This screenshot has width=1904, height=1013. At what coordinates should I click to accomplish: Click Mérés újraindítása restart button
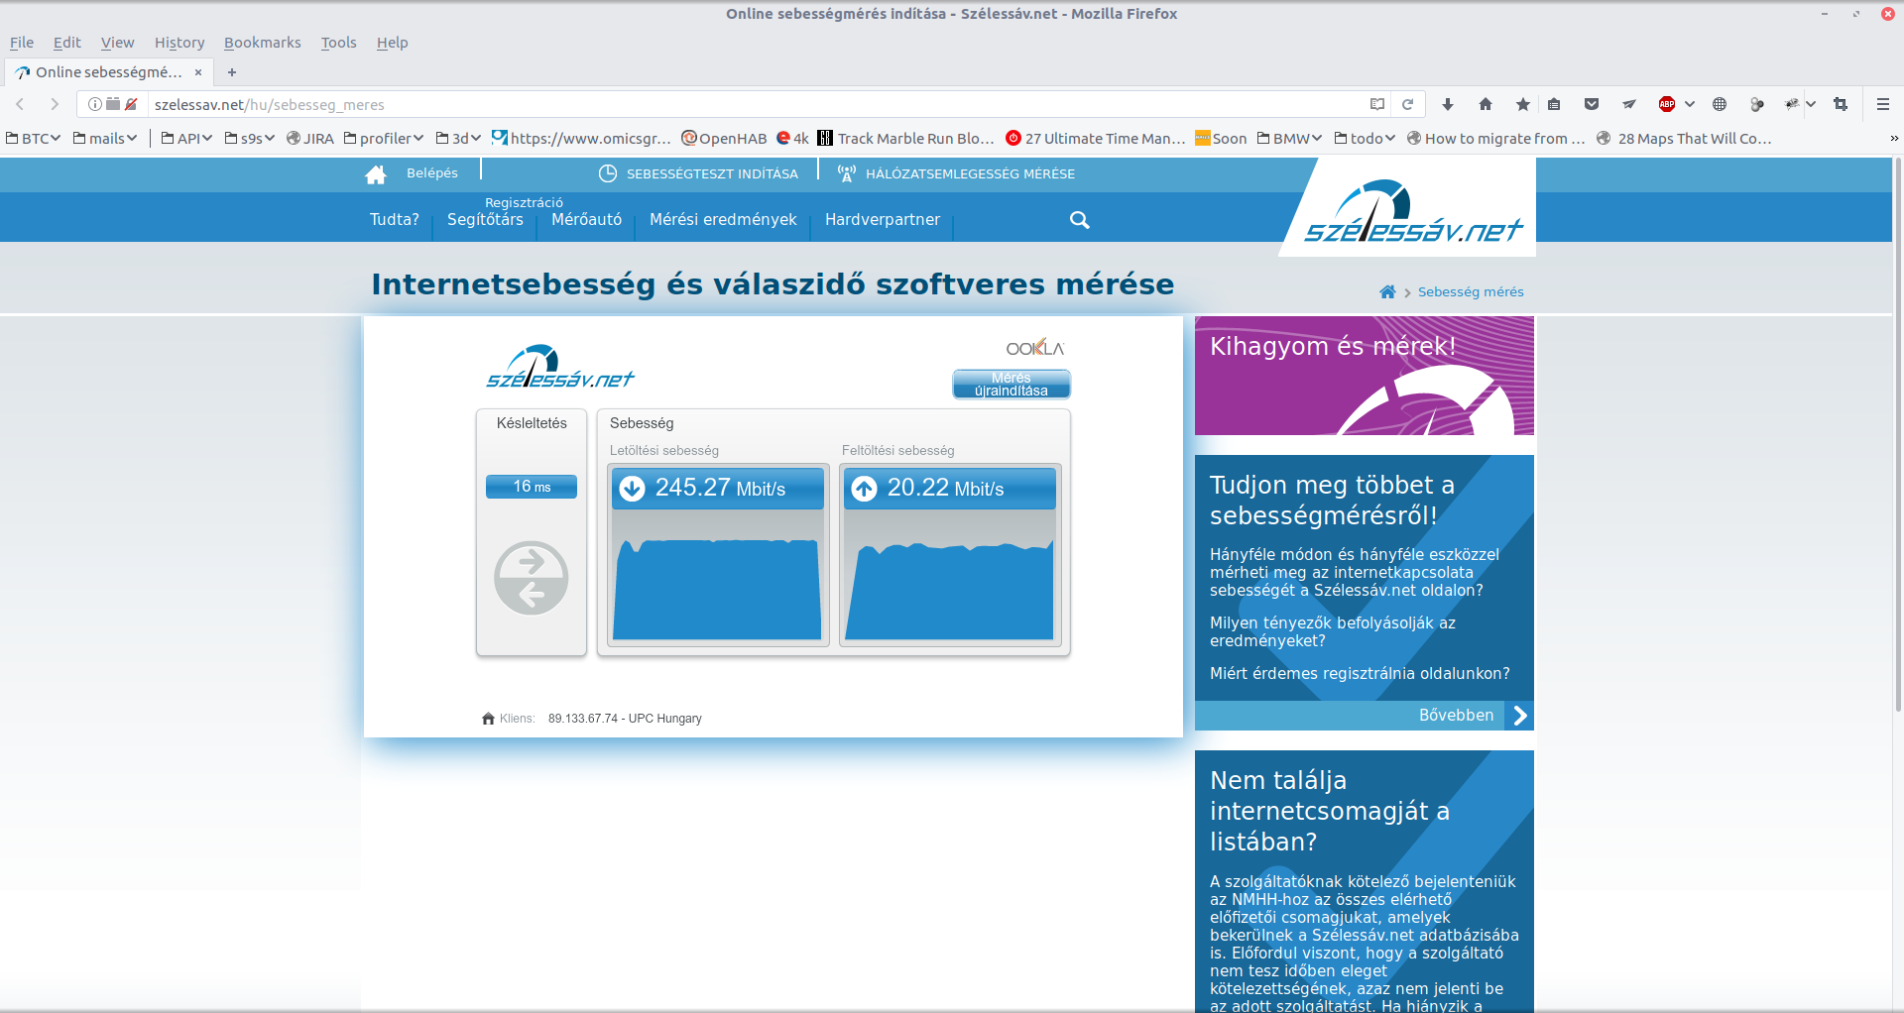(x=1011, y=385)
